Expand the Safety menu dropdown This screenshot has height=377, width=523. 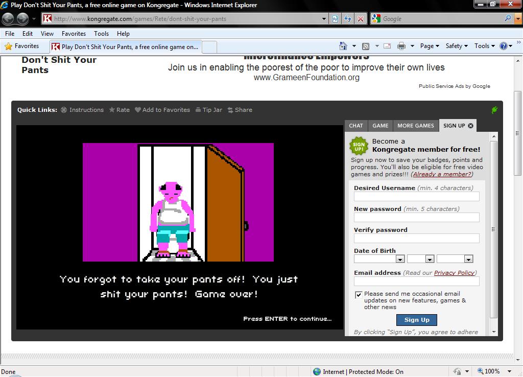coord(457,46)
